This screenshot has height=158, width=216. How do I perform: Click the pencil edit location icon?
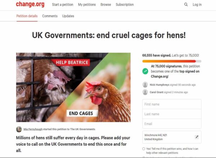(197, 137)
